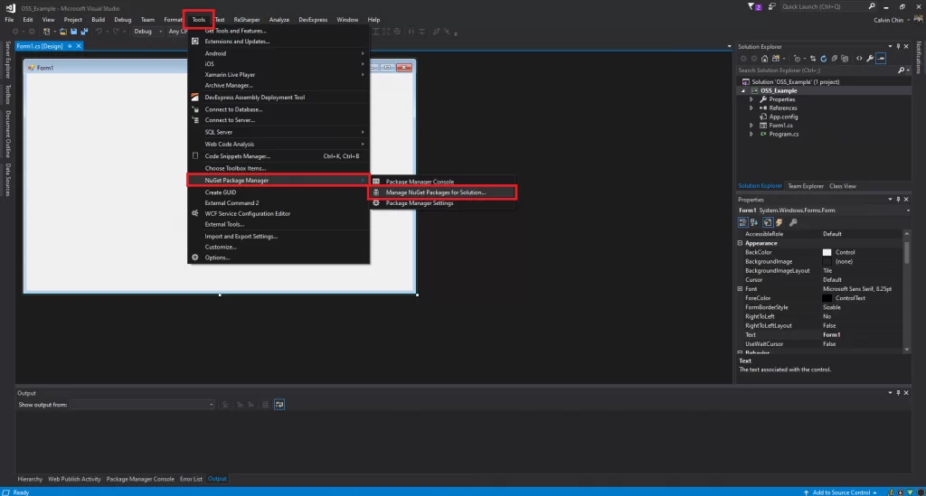Collapse the Appearance category in Properties
The height and width of the screenshot is (496, 926).
point(740,243)
